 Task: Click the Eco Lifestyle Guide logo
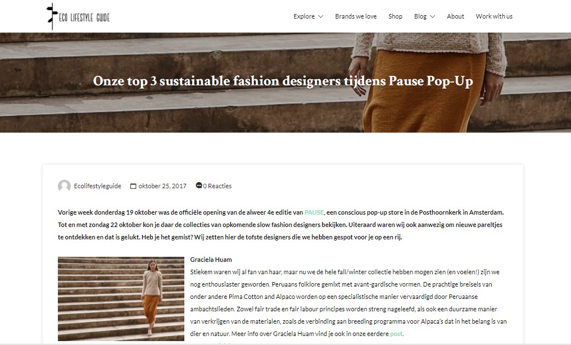[78, 17]
